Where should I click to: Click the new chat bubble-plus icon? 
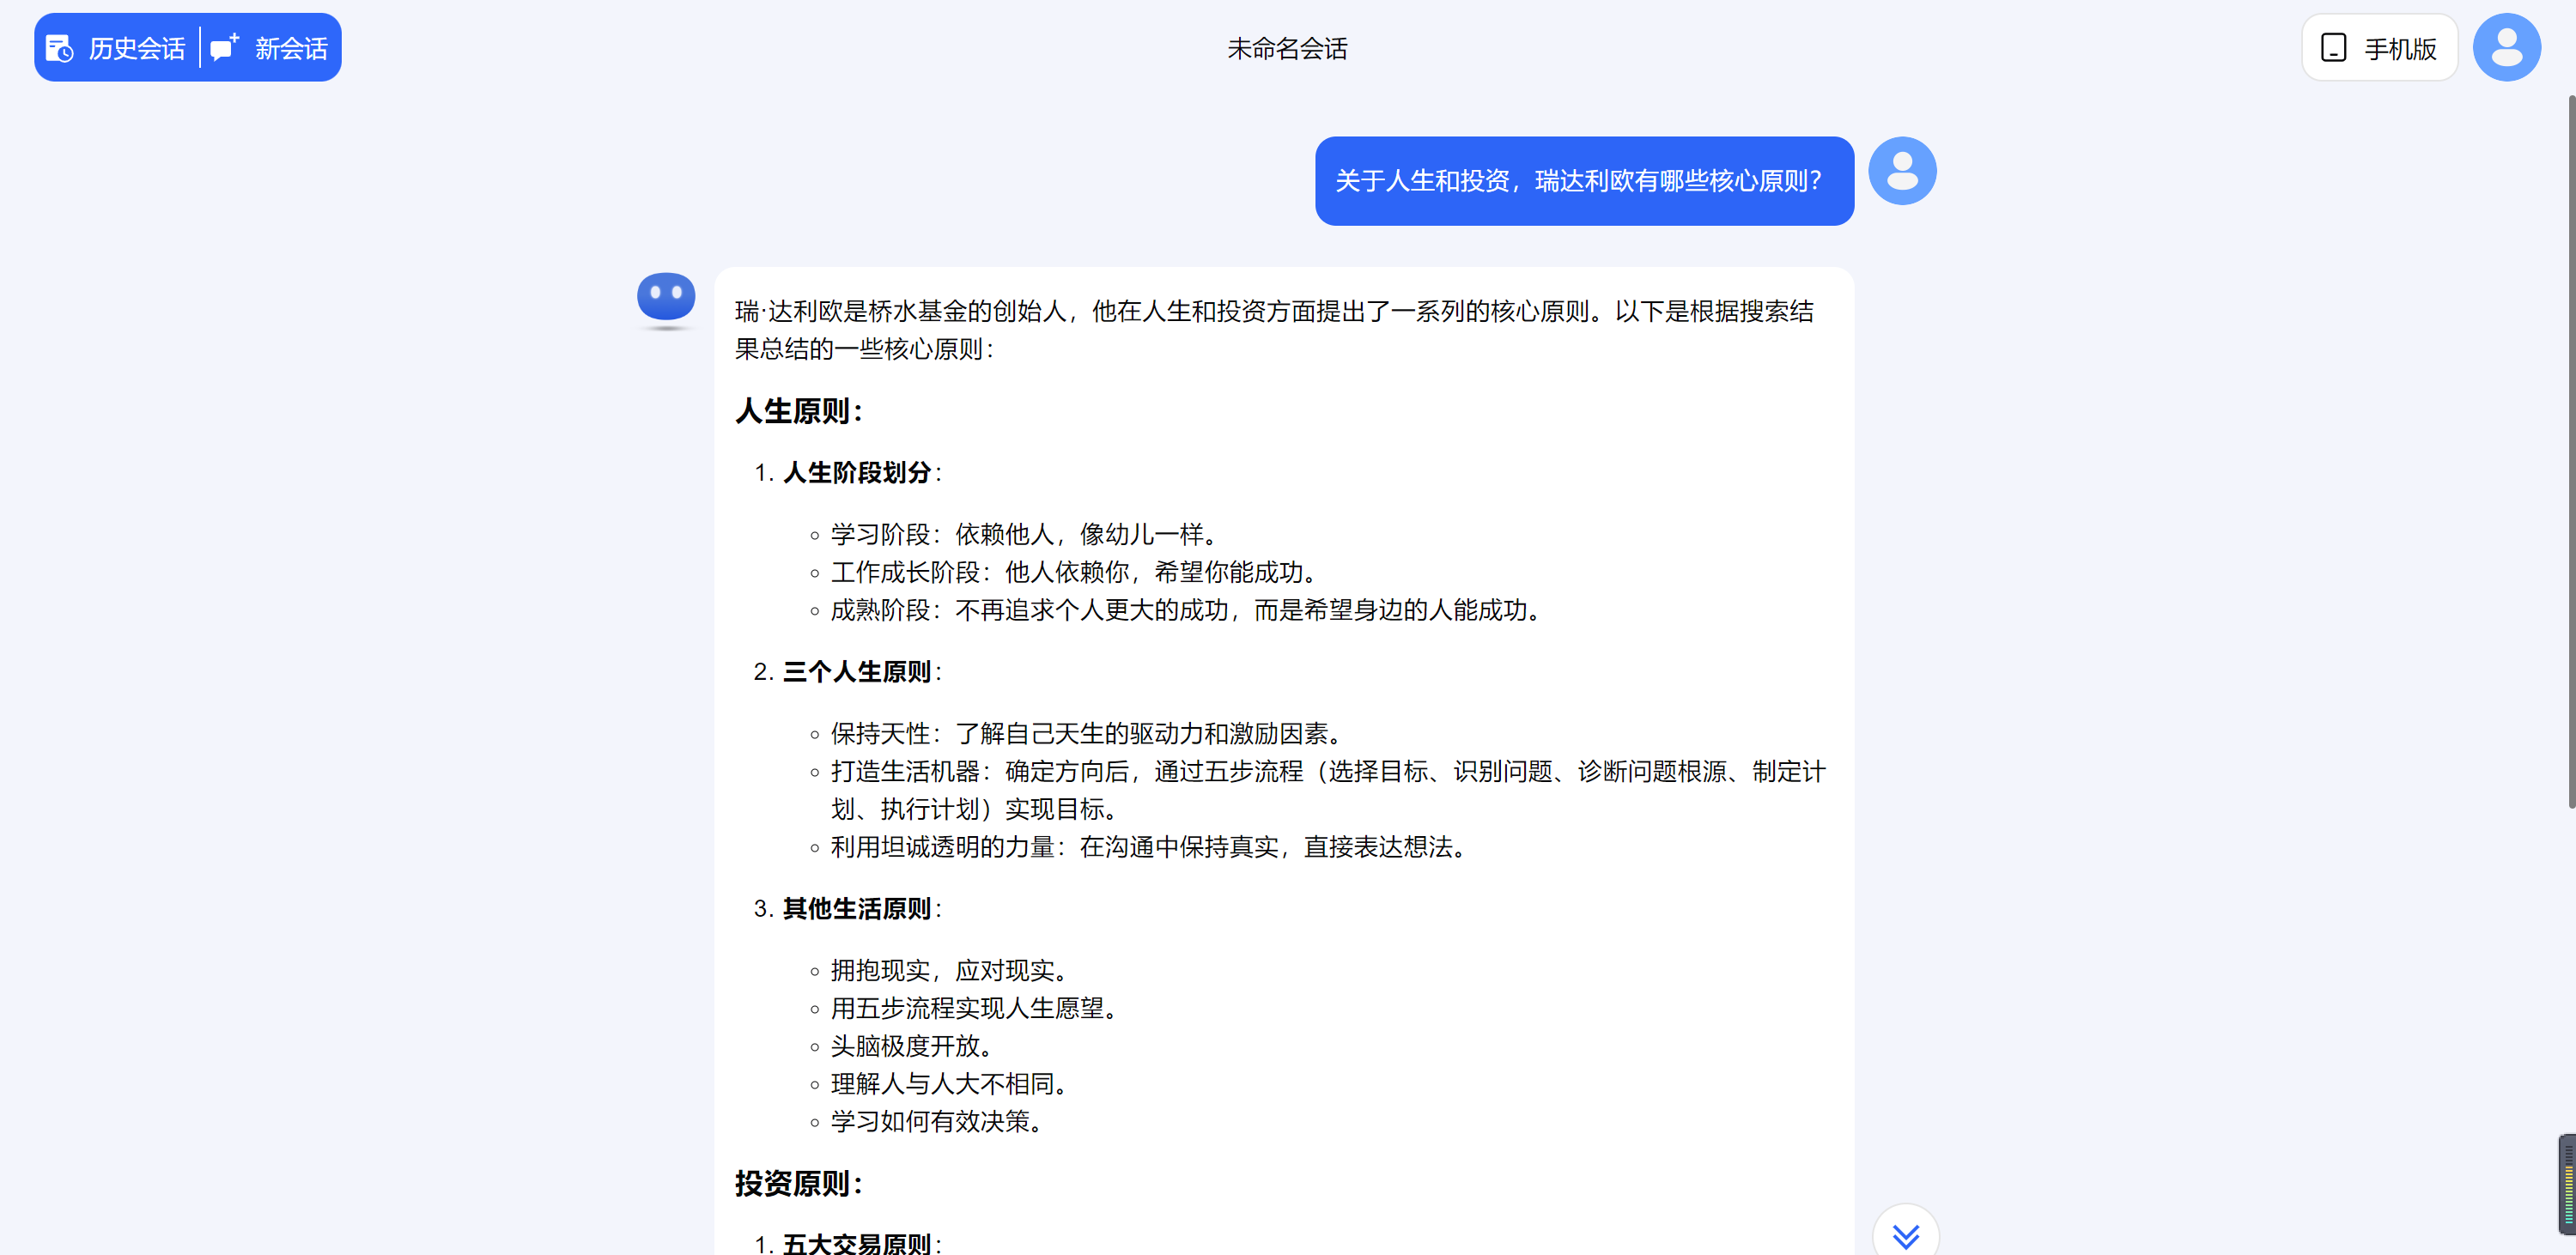point(225,47)
